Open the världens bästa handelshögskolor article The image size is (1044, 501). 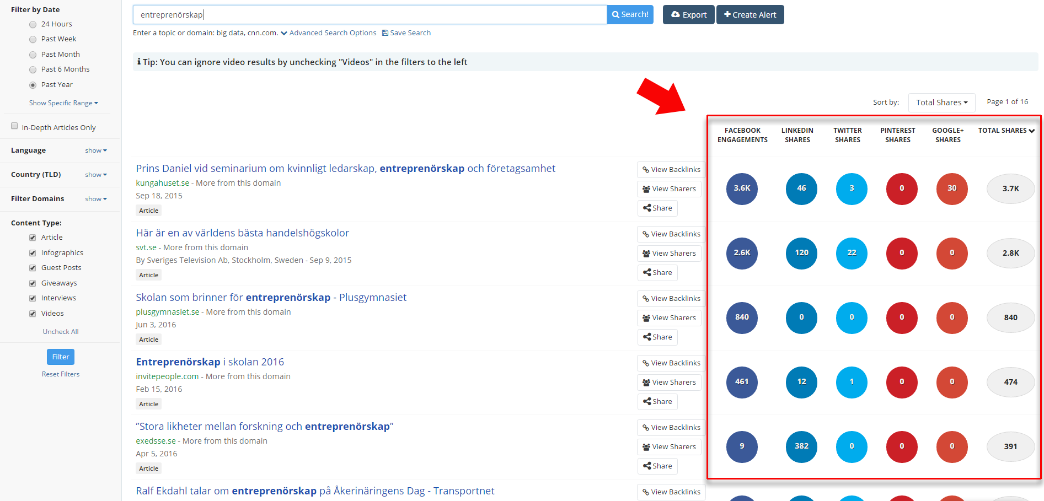click(243, 233)
